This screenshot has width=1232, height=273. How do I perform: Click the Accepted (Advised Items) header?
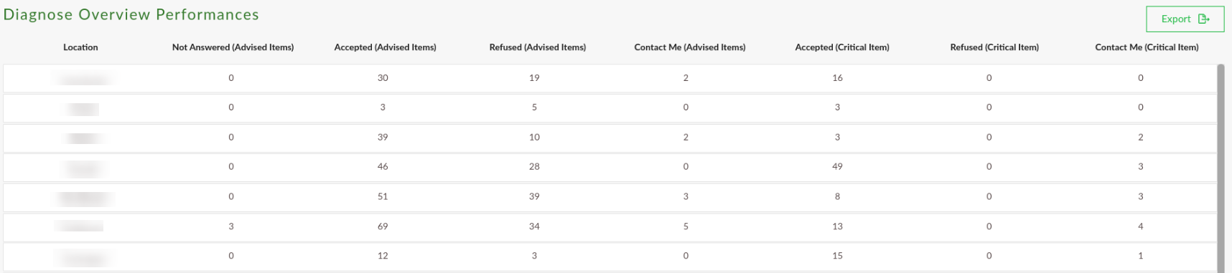(x=385, y=47)
